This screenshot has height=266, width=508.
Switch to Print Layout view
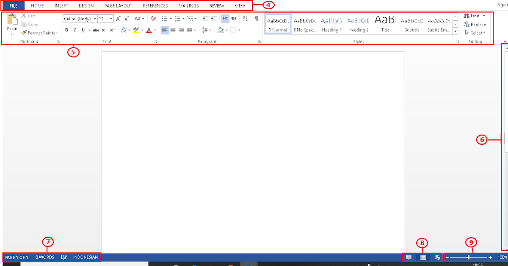(x=423, y=257)
